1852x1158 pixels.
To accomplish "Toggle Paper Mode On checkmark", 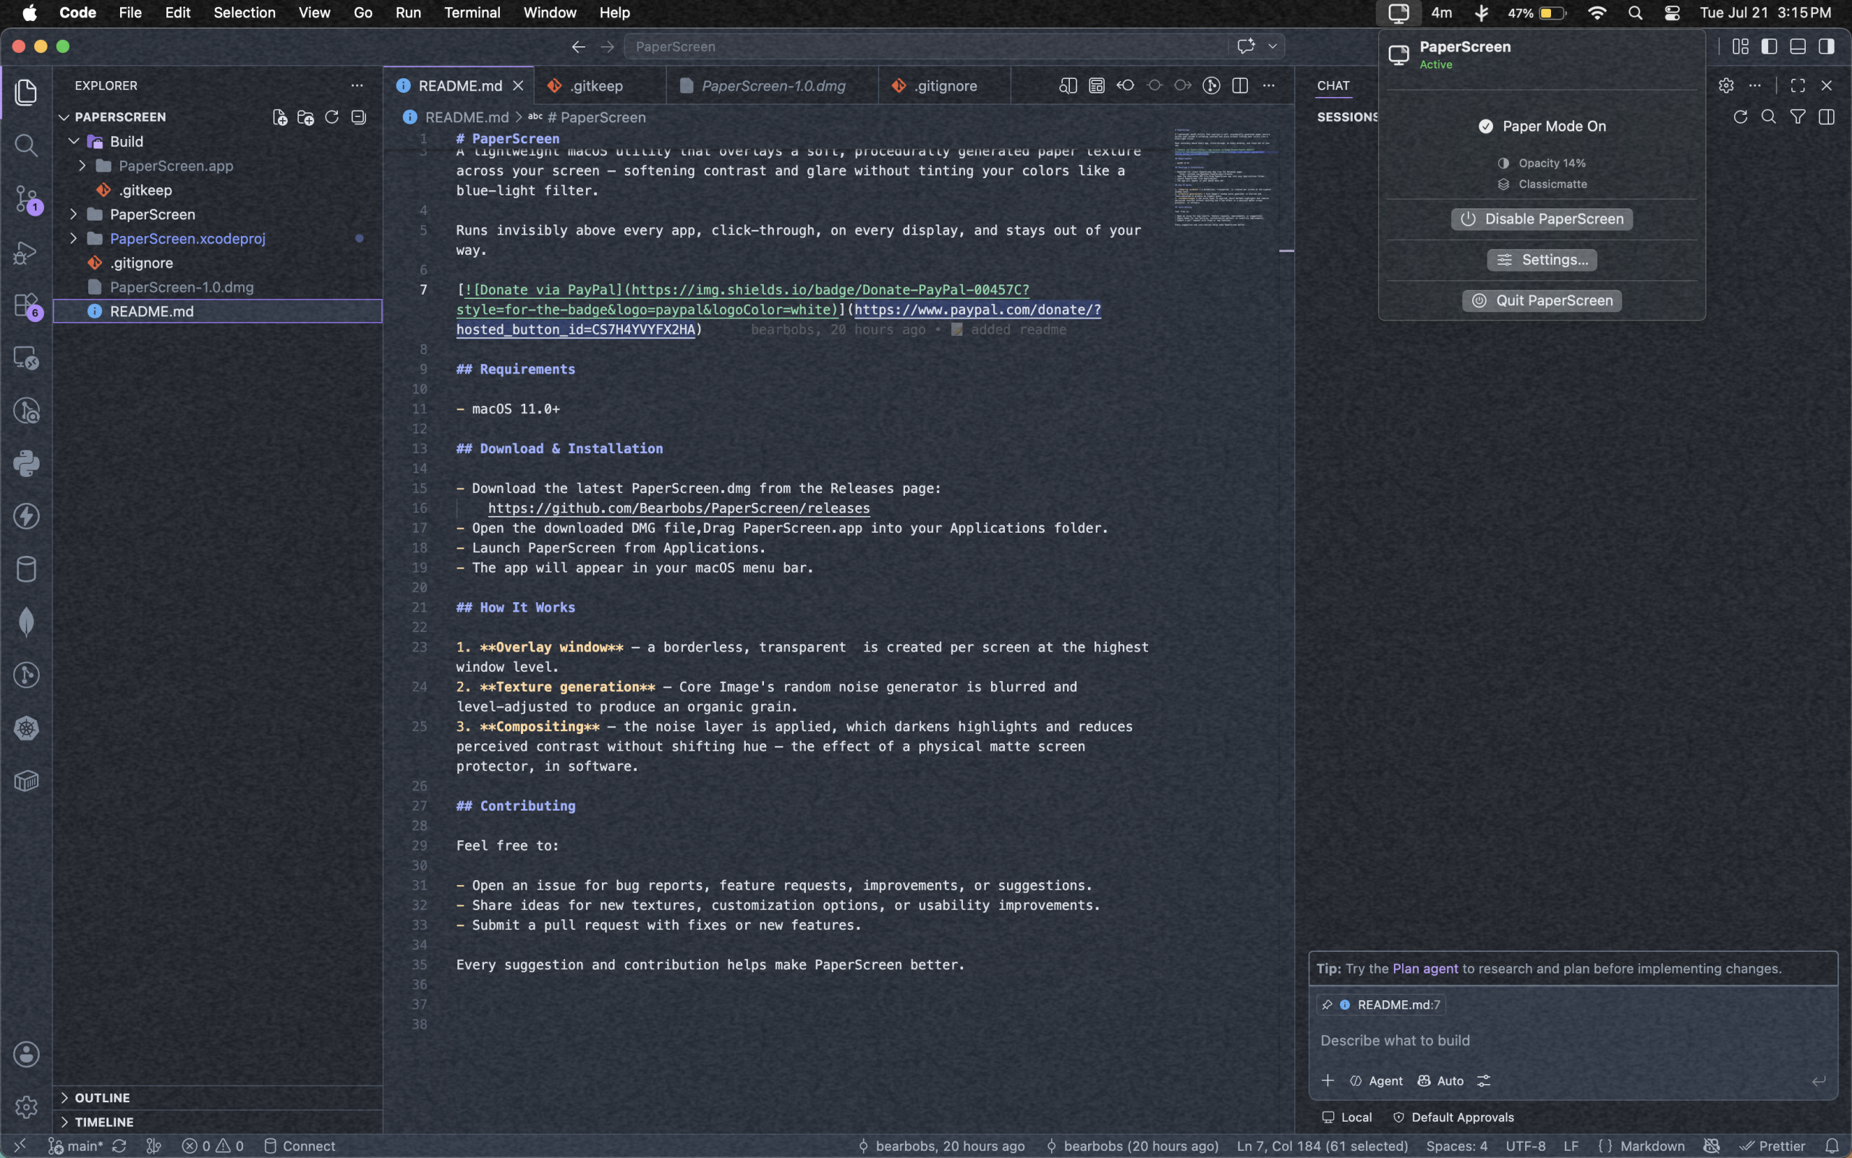I will click(x=1485, y=127).
